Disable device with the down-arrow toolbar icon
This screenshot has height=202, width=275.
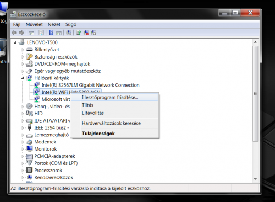94,33
